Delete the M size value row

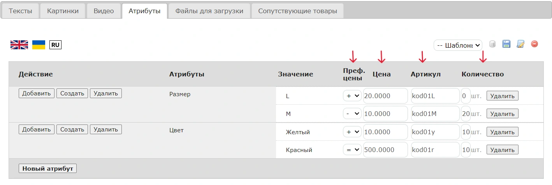tap(502, 114)
